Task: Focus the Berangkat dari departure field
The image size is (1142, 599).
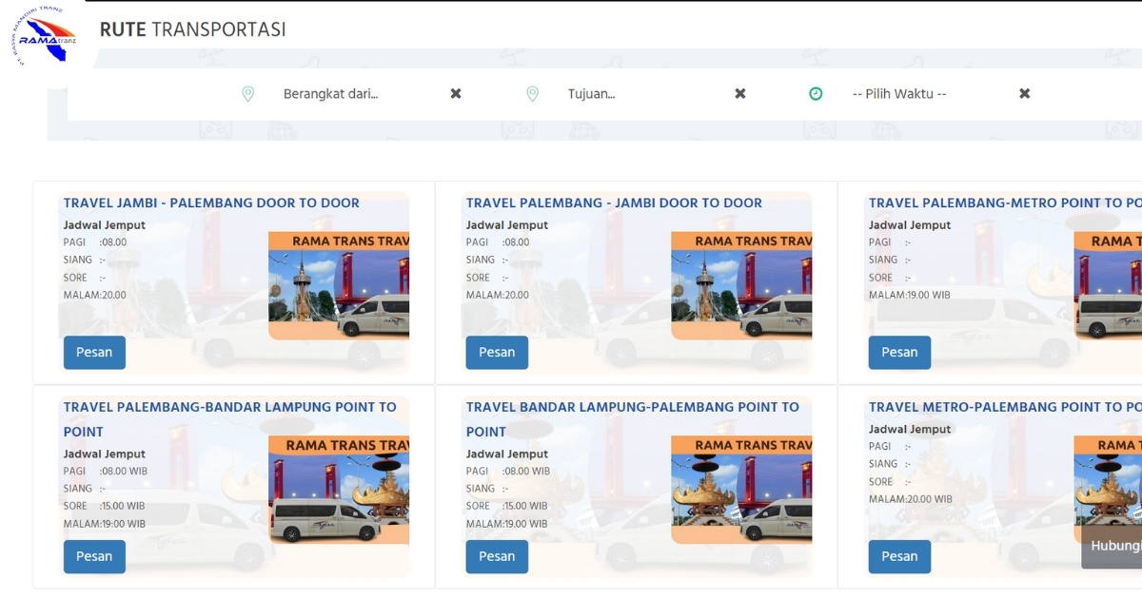Action: [359, 94]
